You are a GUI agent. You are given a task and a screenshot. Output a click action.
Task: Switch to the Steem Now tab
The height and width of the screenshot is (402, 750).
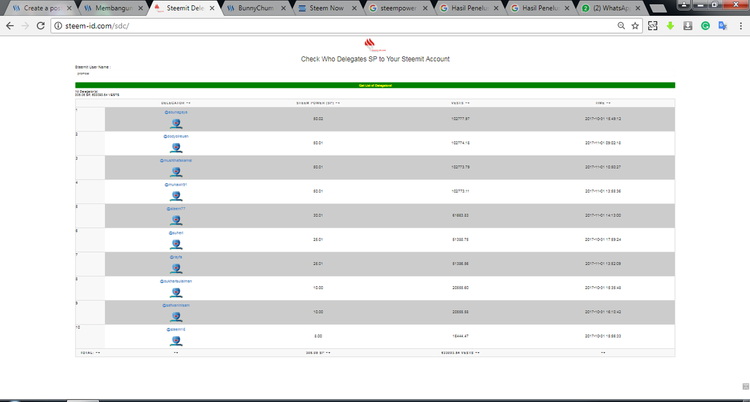(326, 8)
